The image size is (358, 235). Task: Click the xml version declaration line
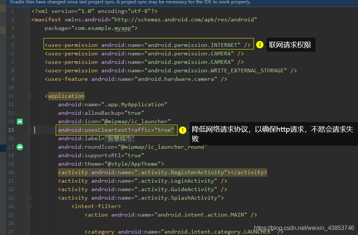pos(94,11)
